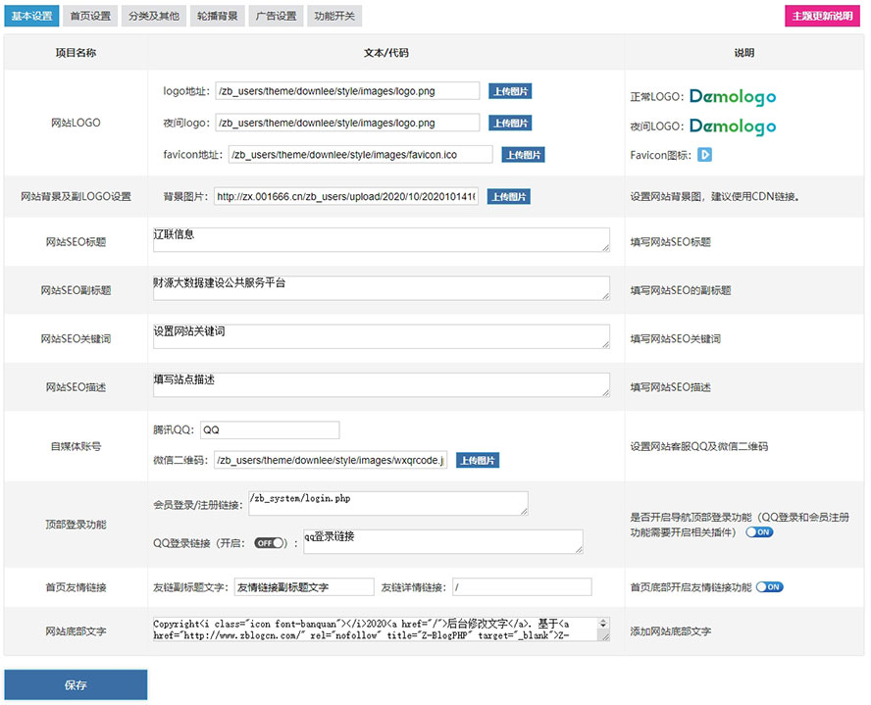Click the normal Demologo logo image
Screen dimensions: 871x705
click(x=732, y=97)
